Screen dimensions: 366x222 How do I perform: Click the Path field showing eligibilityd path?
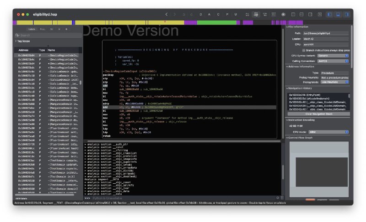click(x=326, y=33)
